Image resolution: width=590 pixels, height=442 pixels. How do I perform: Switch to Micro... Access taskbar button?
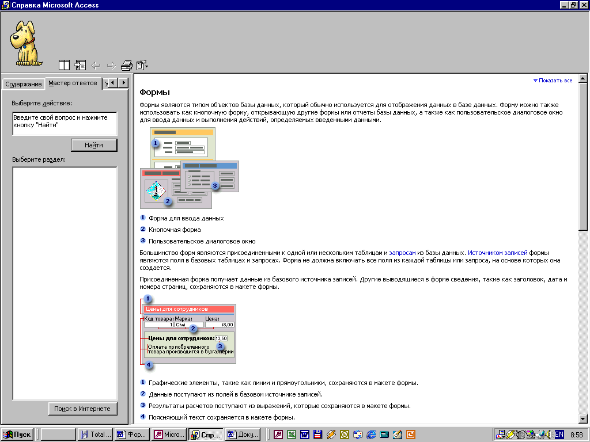[169, 435]
